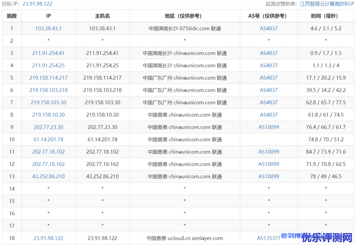This screenshot has height=247, width=357.
Task: Click the AS4837 link in hop 1
Action: point(268,29)
